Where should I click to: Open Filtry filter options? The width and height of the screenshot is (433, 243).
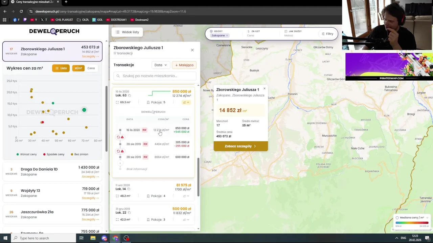coord(327,34)
